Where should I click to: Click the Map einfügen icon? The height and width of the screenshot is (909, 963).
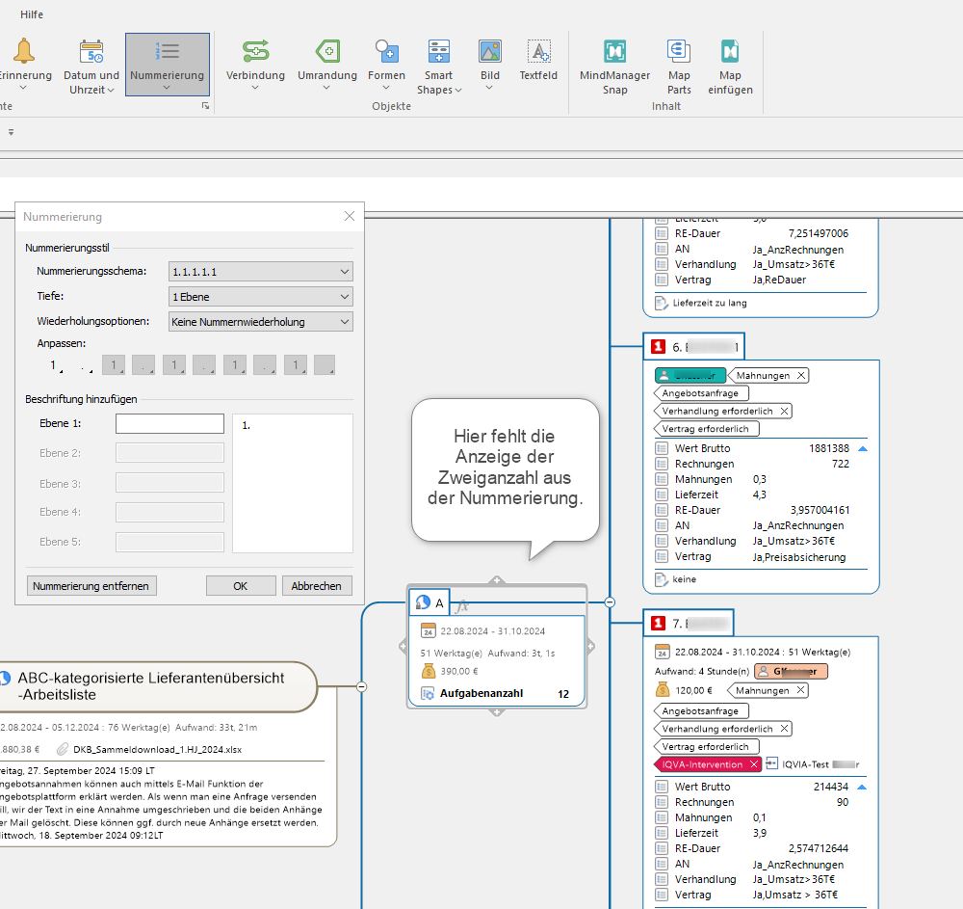(730, 52)
